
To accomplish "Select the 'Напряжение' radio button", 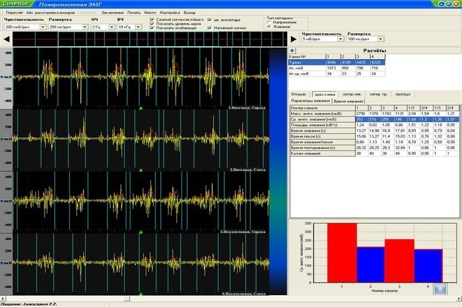I will 268,22.
